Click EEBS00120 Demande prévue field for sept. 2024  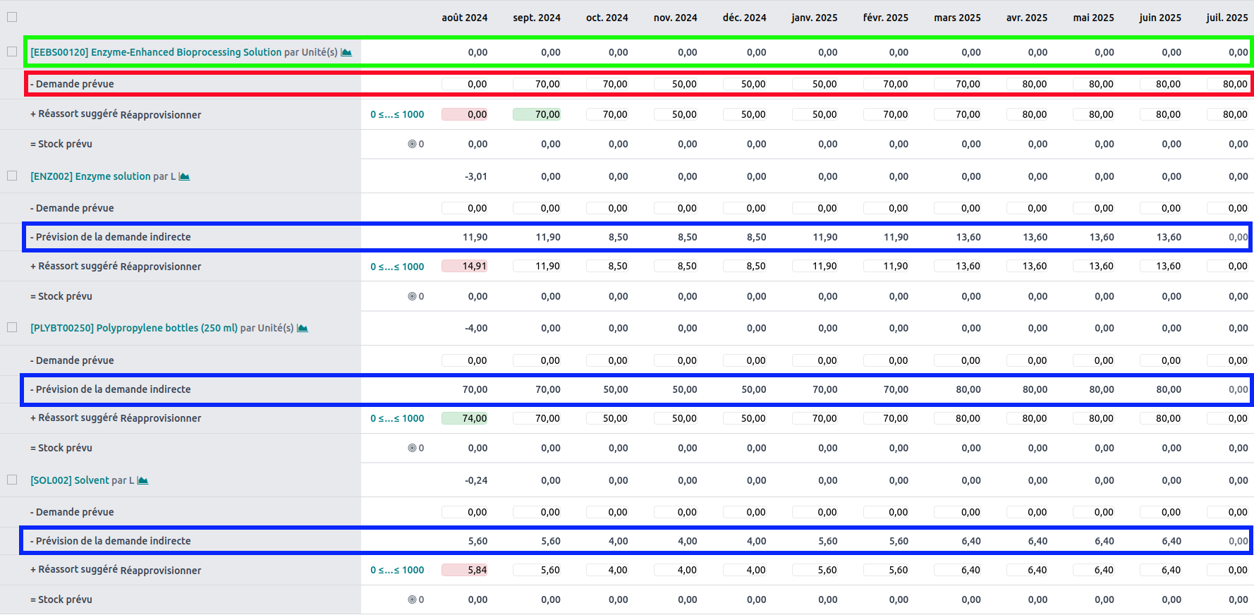click(537, 84)
